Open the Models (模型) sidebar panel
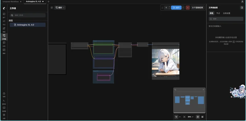The image size is (246, 121). [x=4, y=29]
